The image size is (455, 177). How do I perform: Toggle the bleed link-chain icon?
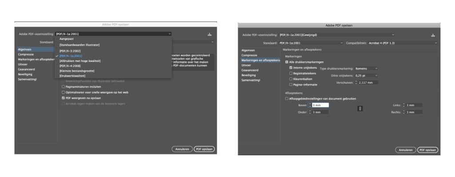point(360,108)
